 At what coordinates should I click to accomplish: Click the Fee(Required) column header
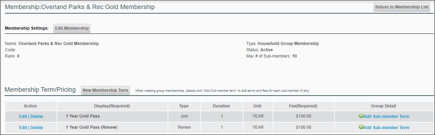click(304, 106)
